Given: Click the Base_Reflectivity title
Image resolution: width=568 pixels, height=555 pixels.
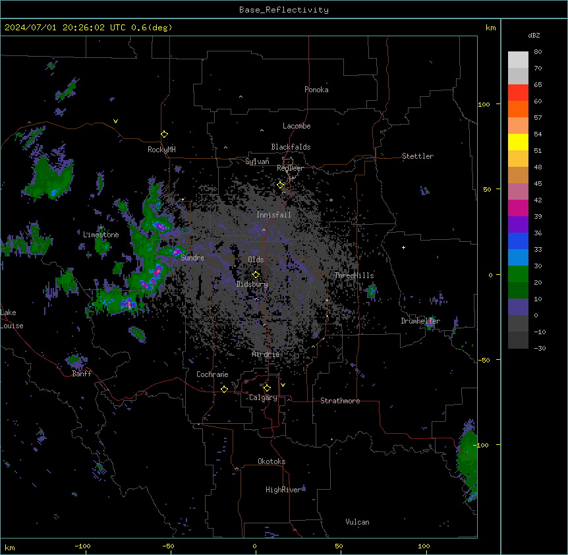Looking at the screenshot, I should (x=284, y=10).
